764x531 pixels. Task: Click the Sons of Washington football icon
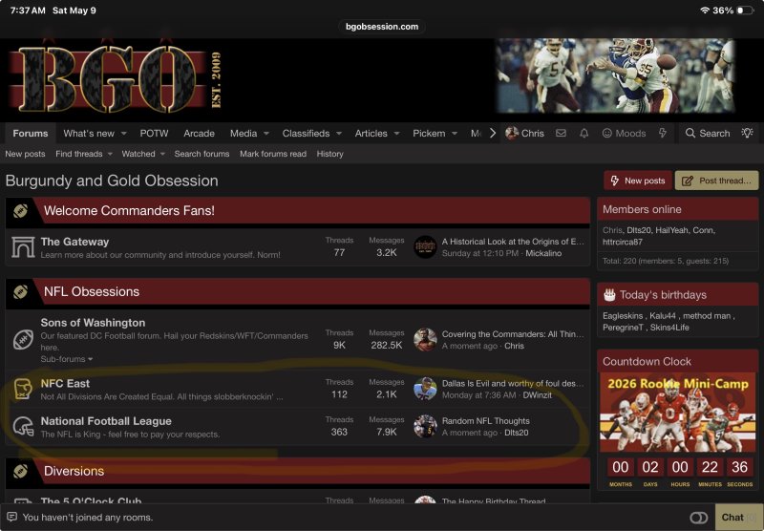[x=23, y=340]
